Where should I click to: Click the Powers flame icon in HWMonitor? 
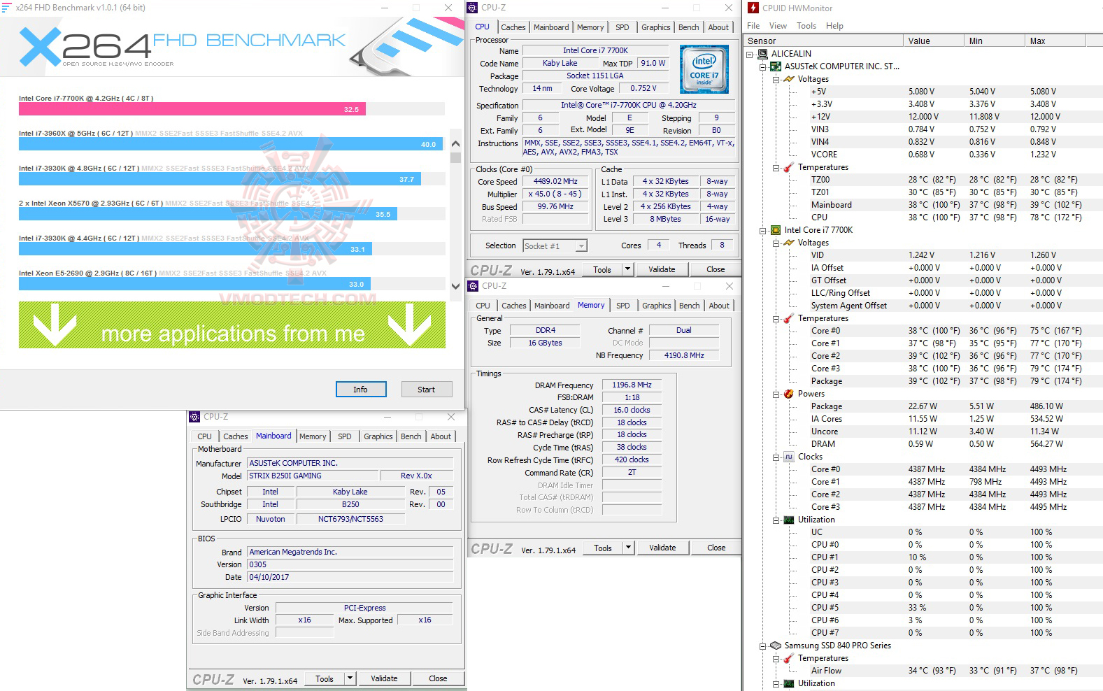tap(788, 394)
